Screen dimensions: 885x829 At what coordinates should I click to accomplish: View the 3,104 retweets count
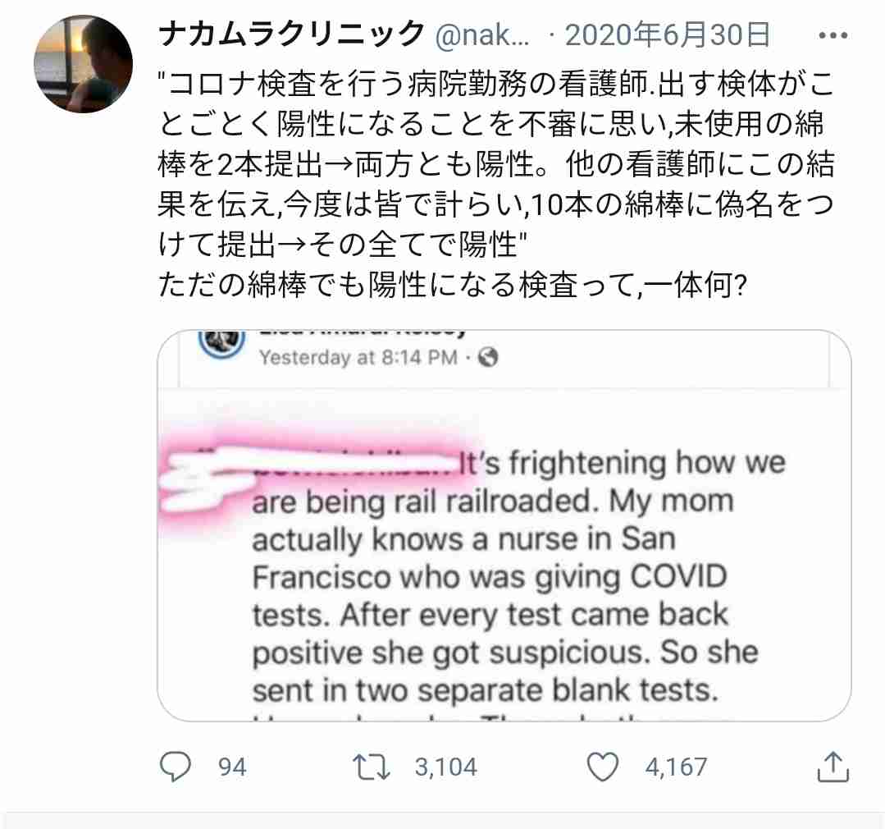click(446, 767)
